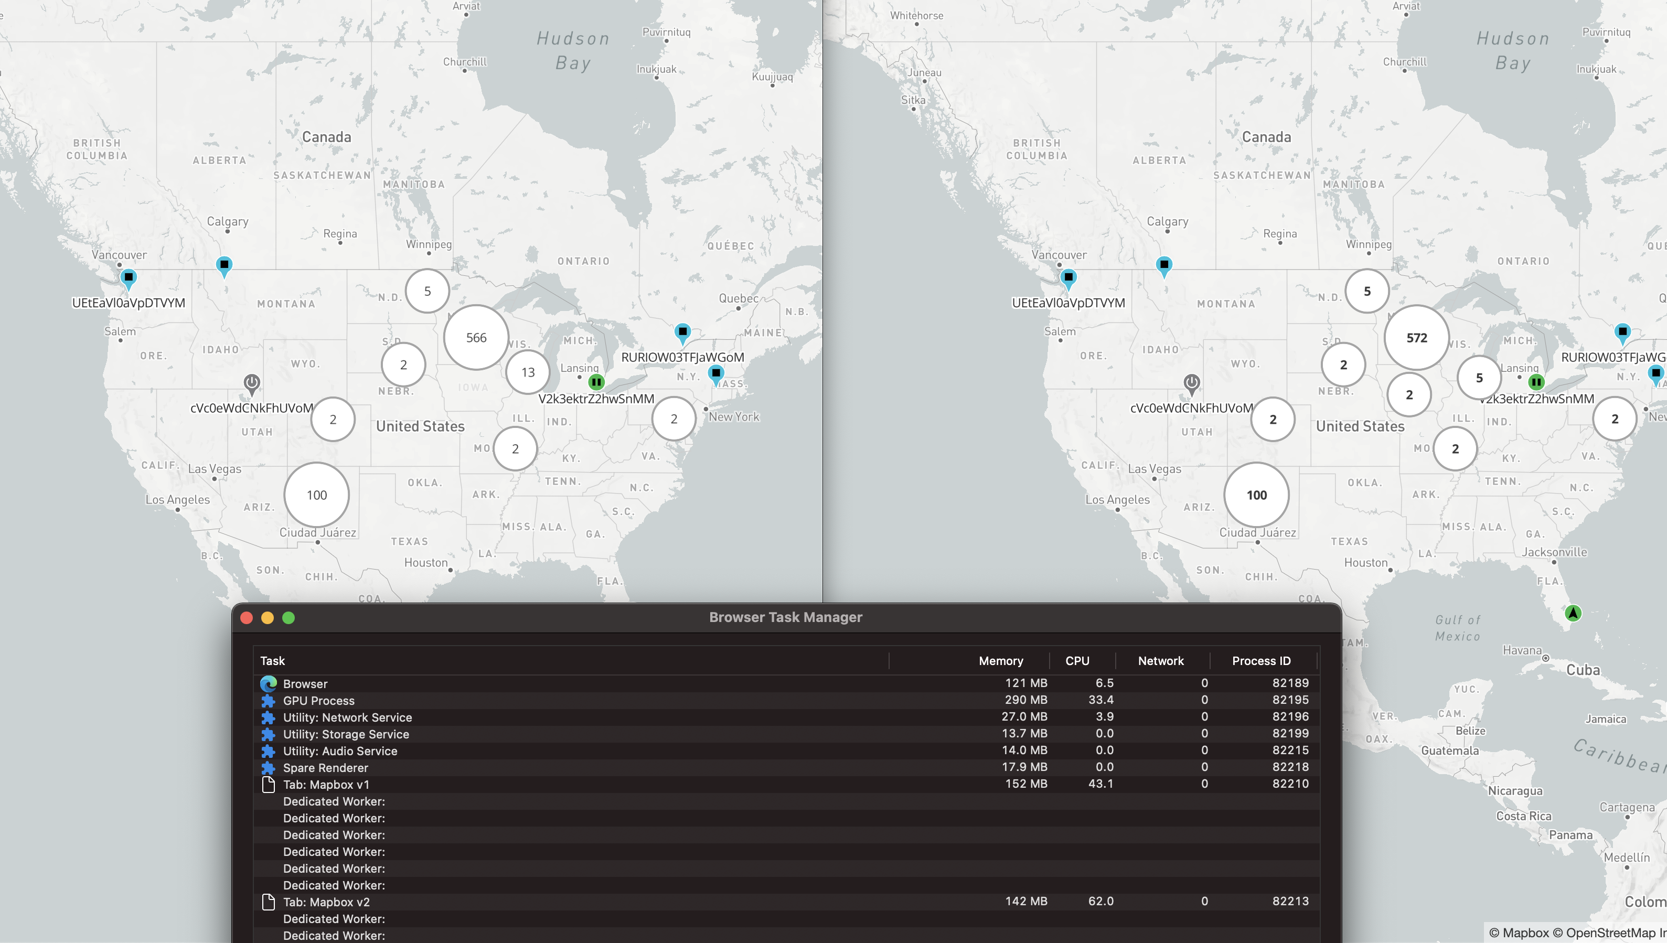Select the Tab: Mapbox v1 row
Viewport: 1667px width, 943px height.
(x=786, y=784)
